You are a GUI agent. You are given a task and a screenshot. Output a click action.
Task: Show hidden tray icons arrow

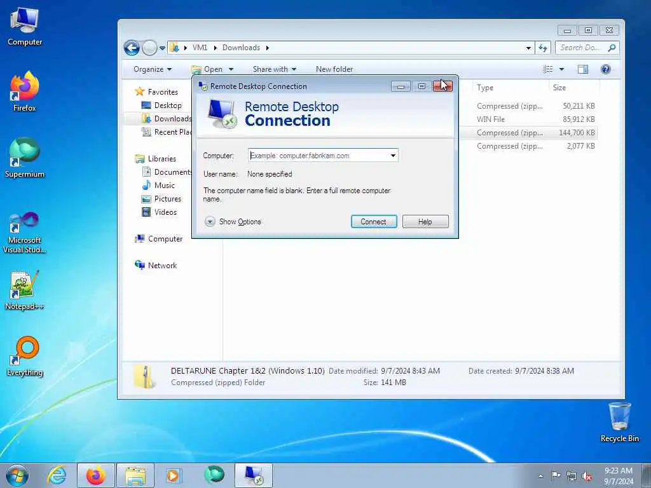coord(540,476)
